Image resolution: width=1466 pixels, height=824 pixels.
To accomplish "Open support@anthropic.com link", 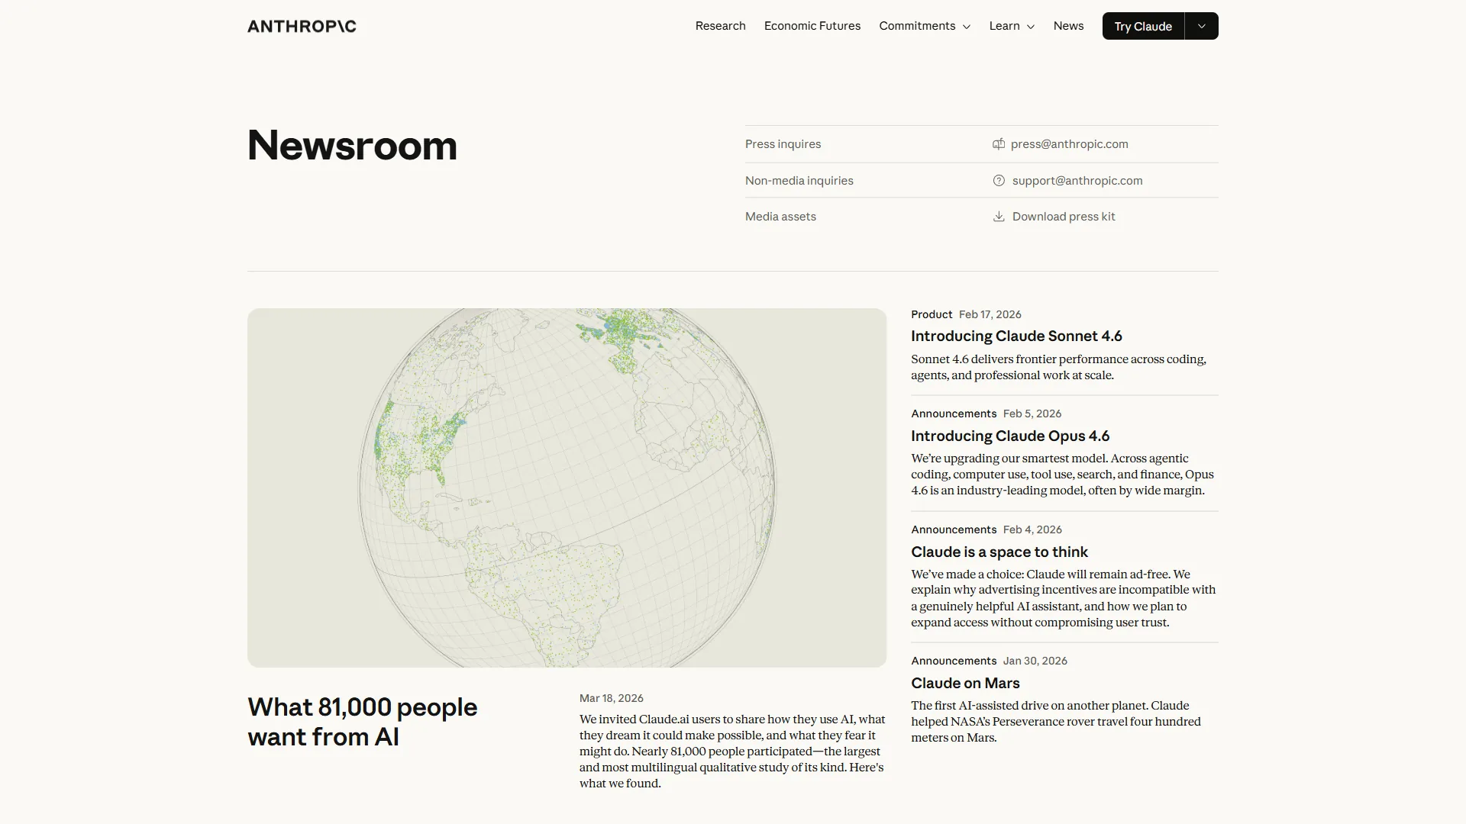I will (1077, 181).
